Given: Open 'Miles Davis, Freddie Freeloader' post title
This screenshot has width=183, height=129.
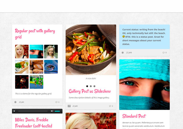Looking at the screenshot, I should pyautogui.click(x=33, y=123).
